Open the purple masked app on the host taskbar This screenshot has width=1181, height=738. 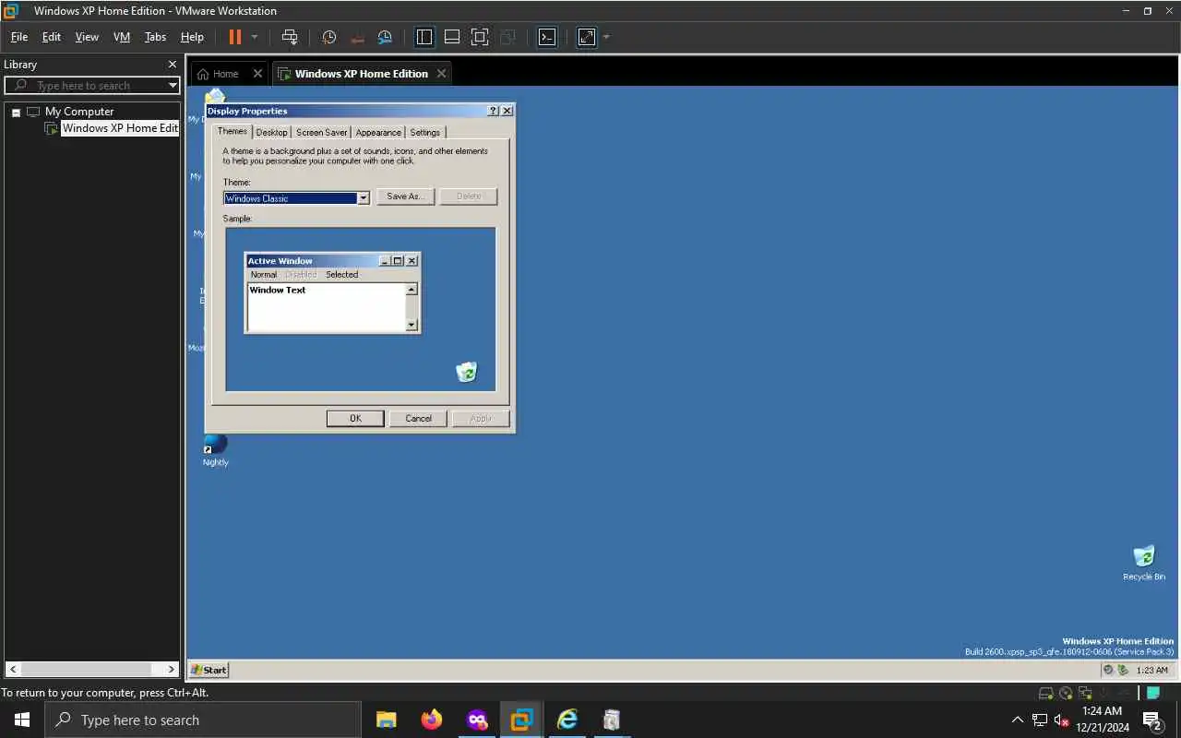477,720
